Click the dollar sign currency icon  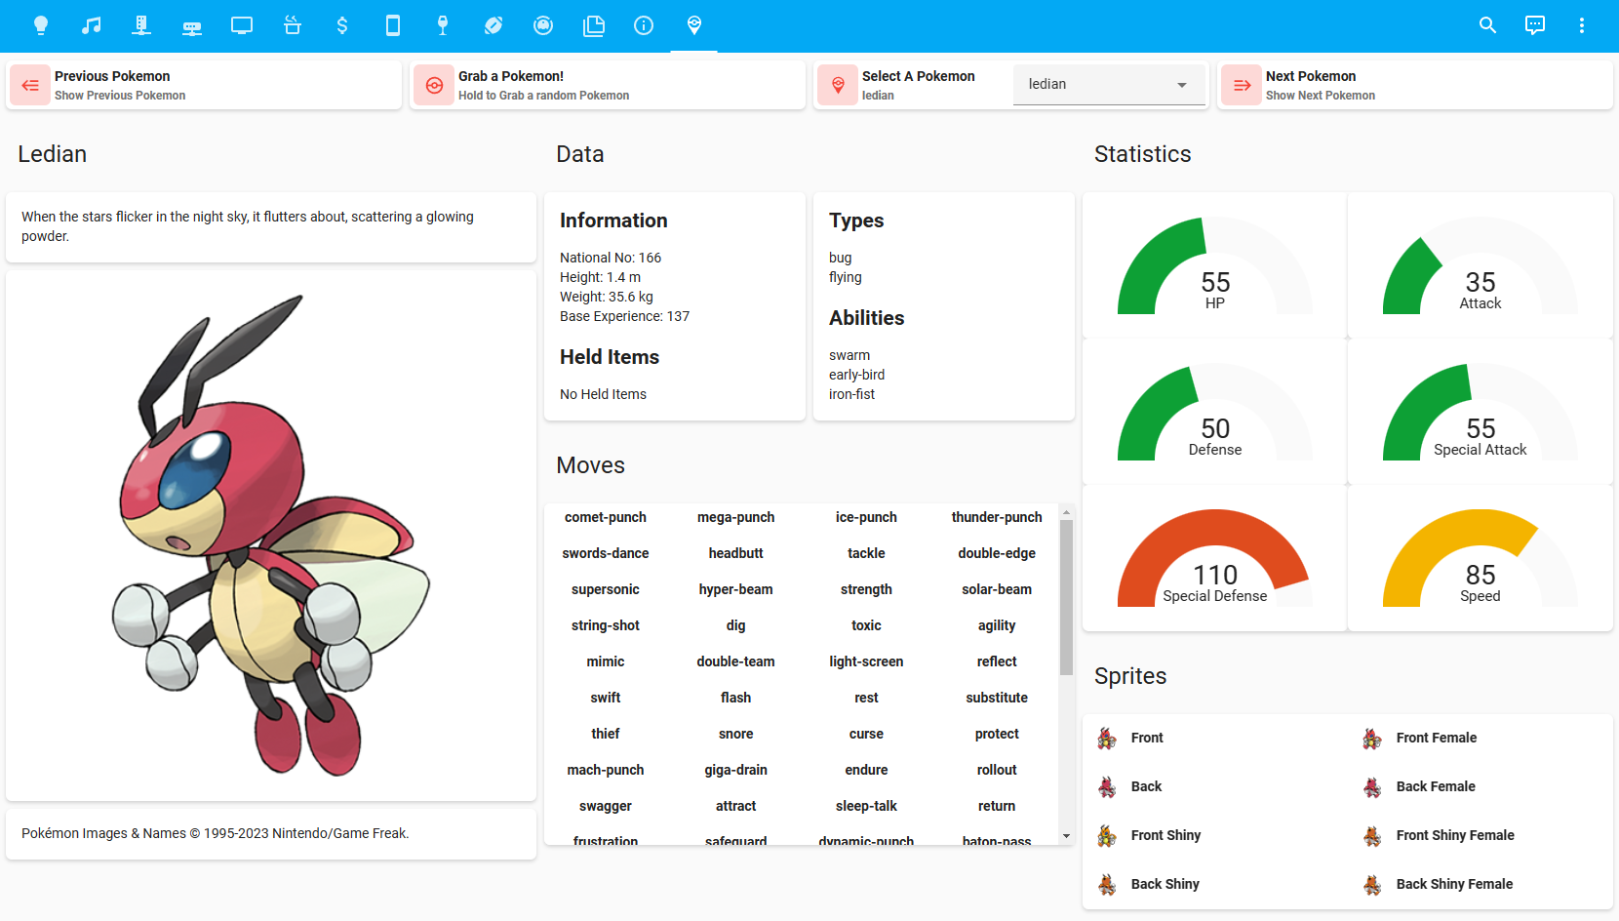click(x=343, y=25)
